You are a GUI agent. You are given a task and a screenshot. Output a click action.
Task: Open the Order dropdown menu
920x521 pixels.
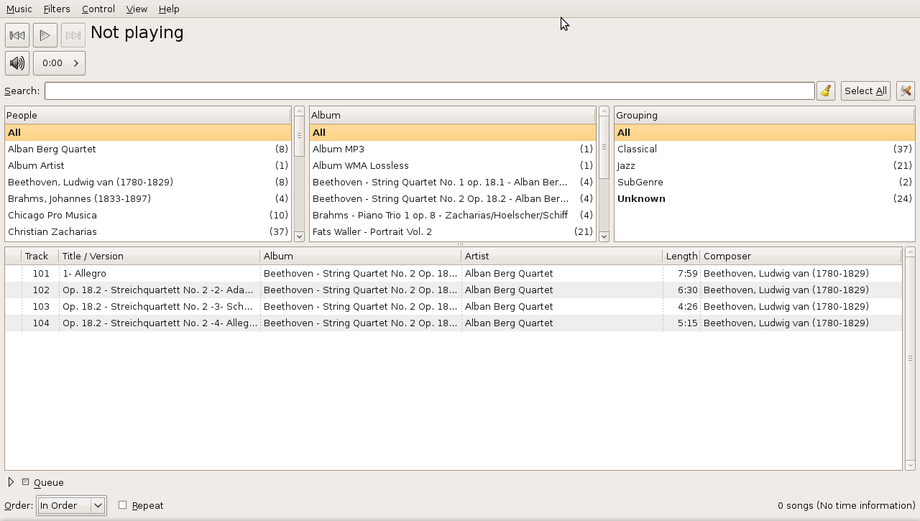pos(72,506)
